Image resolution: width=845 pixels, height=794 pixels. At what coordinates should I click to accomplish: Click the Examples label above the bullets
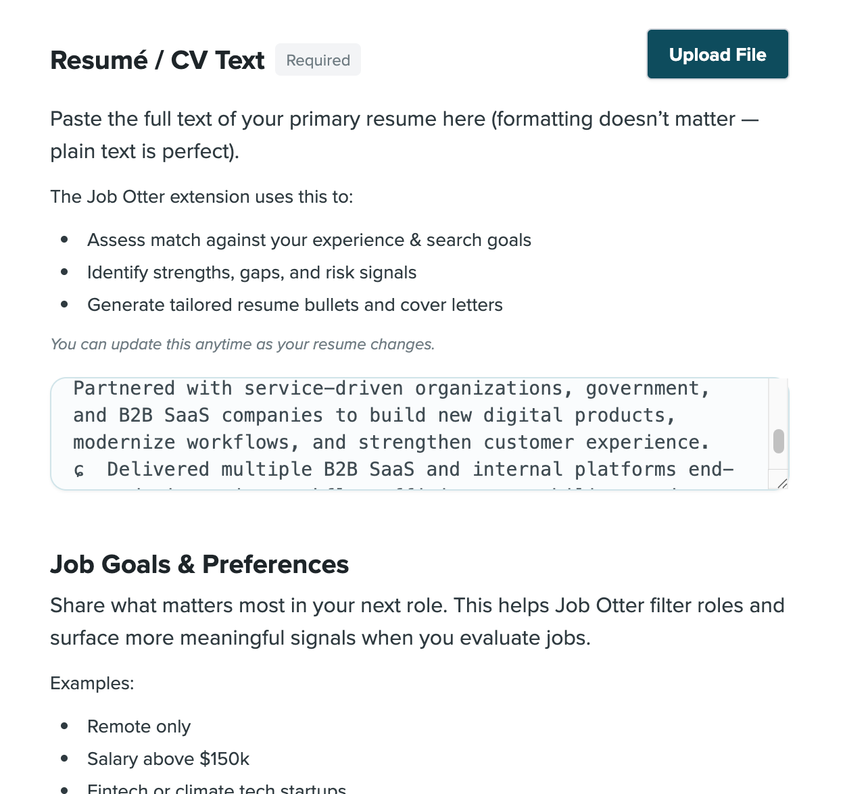pos(92,683)
